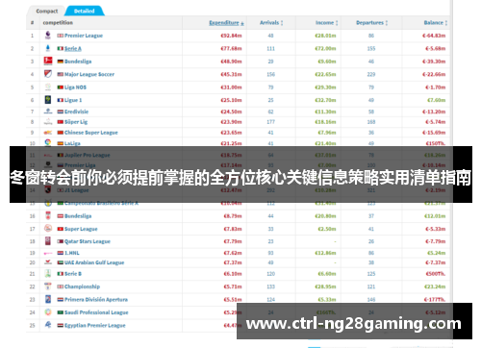The height and width of the screenshot is (348, 481).
Task: Sort the table by Arrivals column
Action: point(271,23)
